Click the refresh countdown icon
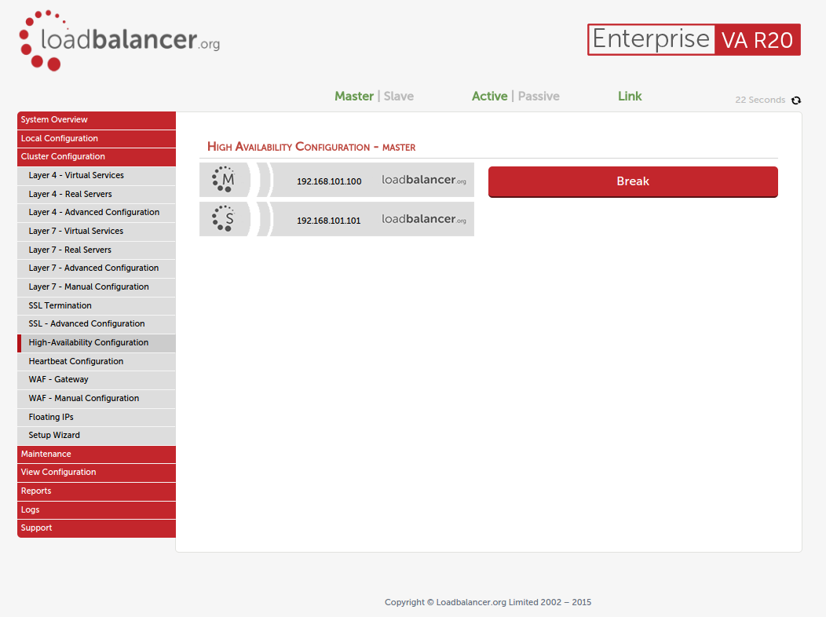The image size is (826, 617). coord(796,100)
